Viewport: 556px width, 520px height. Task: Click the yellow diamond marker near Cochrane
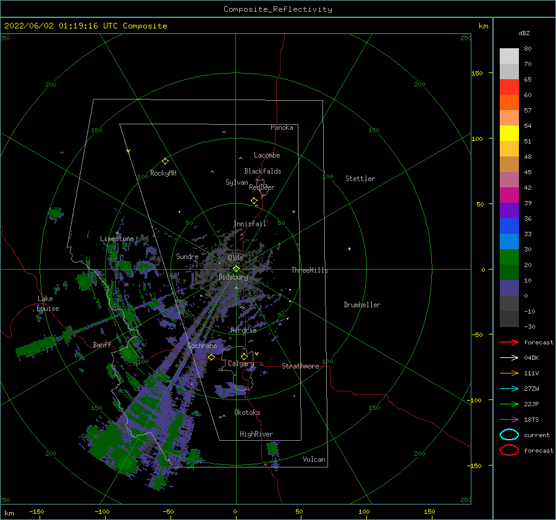tap(211, 357)
